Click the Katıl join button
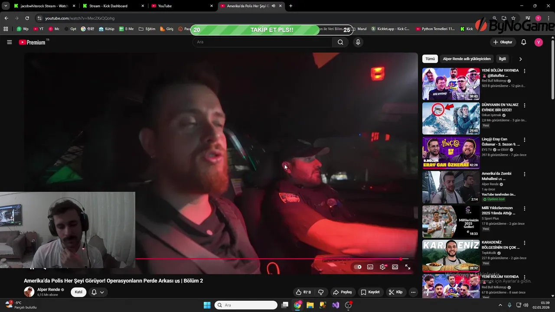 click(x=78, y=292)
